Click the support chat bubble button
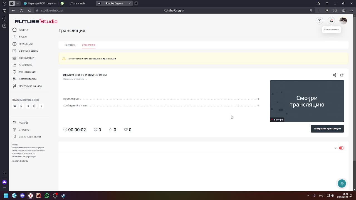The height and width of the screenshot is (200, 356). point(342,183)
